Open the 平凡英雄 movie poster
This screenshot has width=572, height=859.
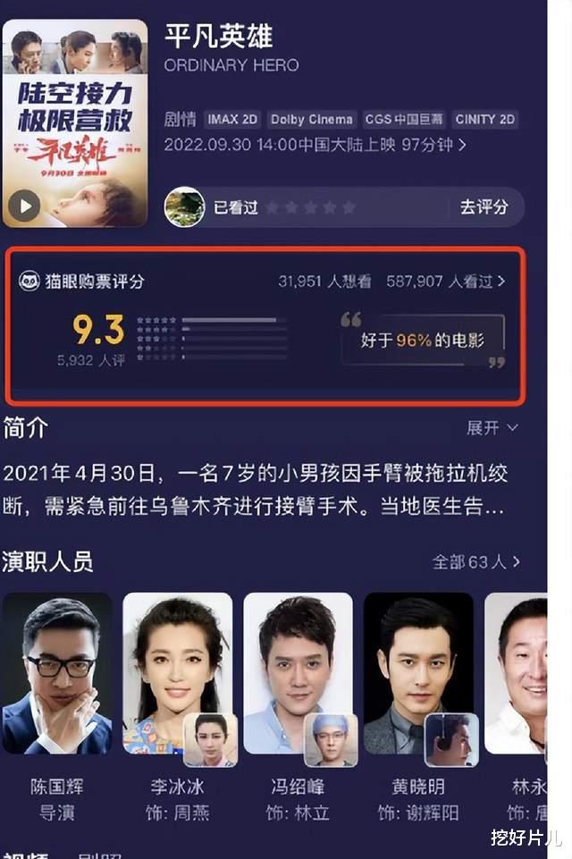tap(75, 123)
